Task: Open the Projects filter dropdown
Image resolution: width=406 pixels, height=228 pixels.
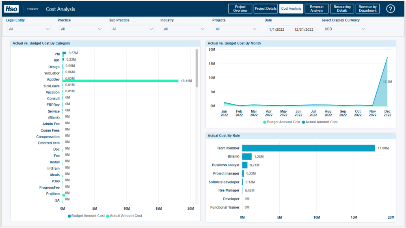Action: [x=236, y=29]
